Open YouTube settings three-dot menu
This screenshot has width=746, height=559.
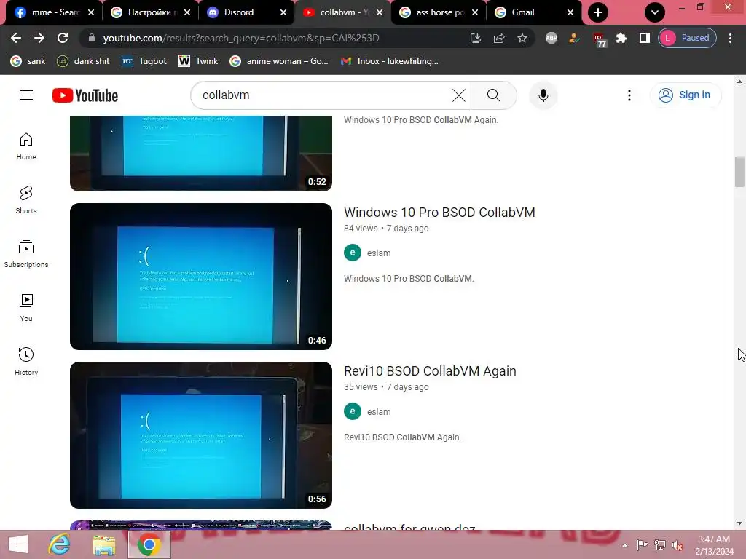pos(629,95)
